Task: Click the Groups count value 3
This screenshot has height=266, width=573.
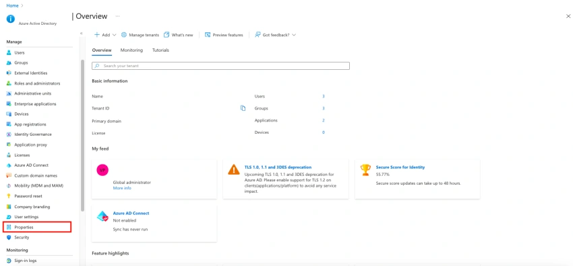Action: coord(324,108)
